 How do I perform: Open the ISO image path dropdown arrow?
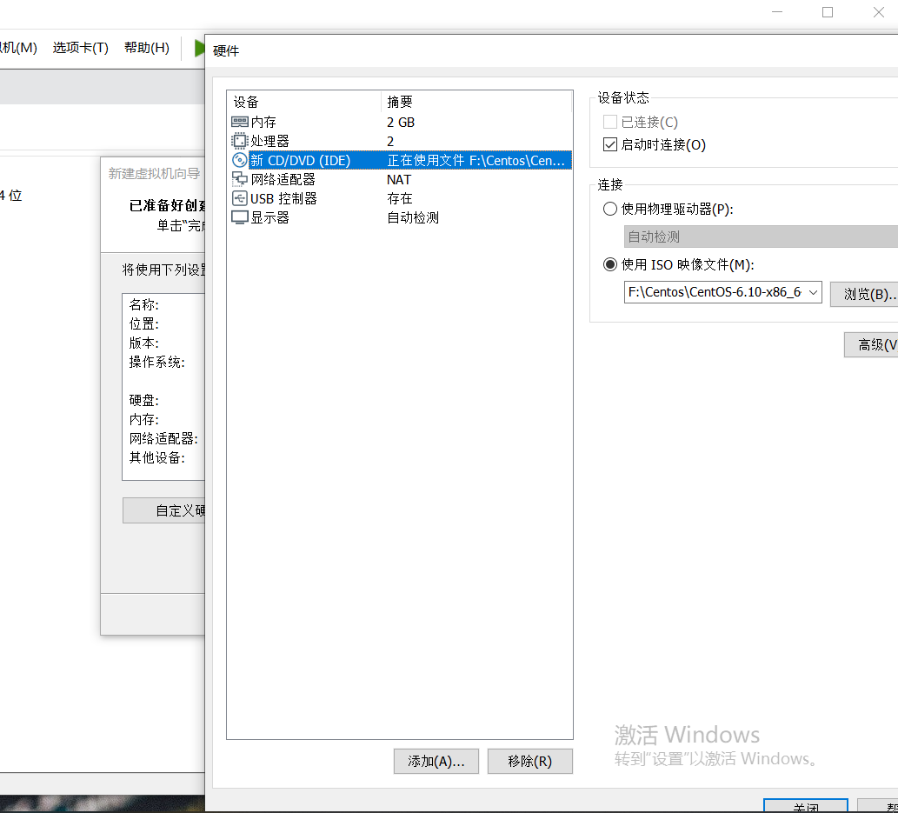click(x=813, y=292)
